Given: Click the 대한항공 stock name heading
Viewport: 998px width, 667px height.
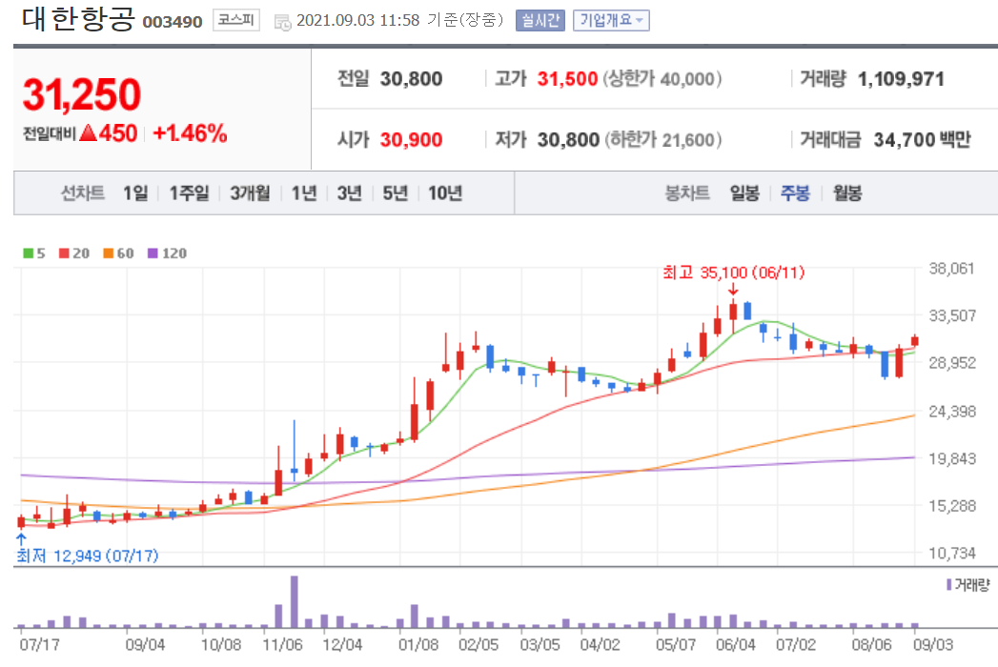Looking at the screenshot, I should 78,18.
